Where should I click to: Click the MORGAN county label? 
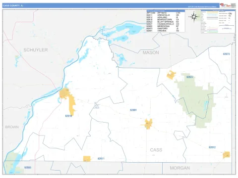pos(180,168)
